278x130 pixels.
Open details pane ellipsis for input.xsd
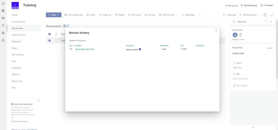pos(266,22)
